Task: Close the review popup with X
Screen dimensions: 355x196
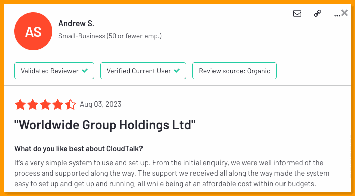Action: click(x=344, y=13)
